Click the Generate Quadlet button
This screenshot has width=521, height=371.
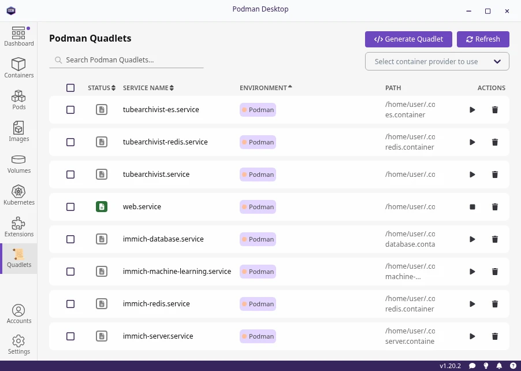408,39
